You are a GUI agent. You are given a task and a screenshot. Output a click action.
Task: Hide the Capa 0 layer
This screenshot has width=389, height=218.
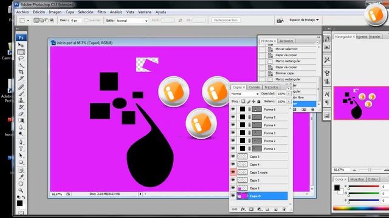pos(233,196)
